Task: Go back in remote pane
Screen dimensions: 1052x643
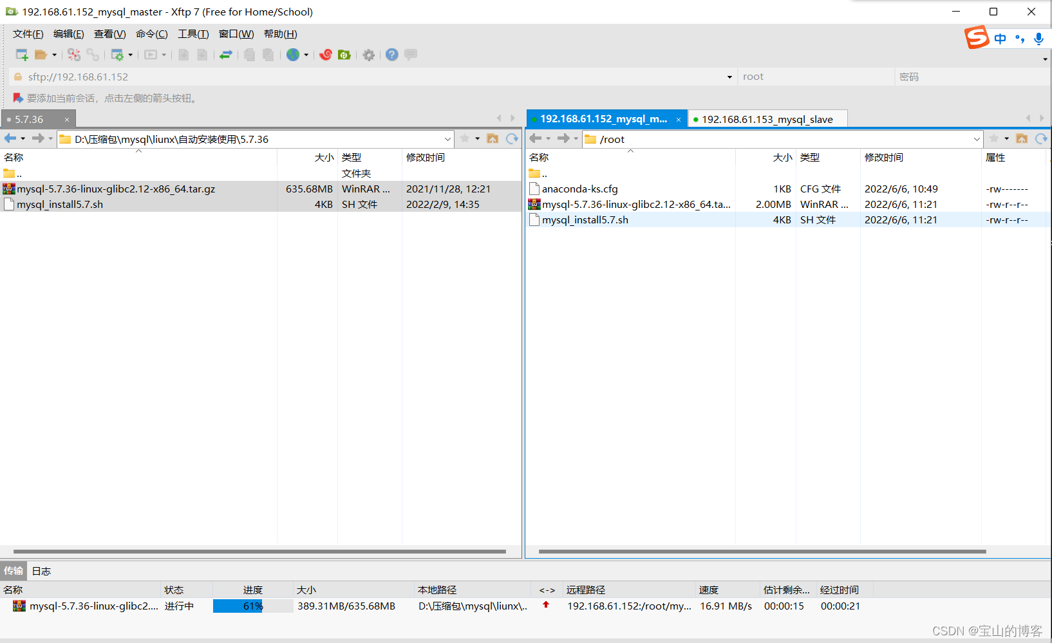Action: pos(536,138)
